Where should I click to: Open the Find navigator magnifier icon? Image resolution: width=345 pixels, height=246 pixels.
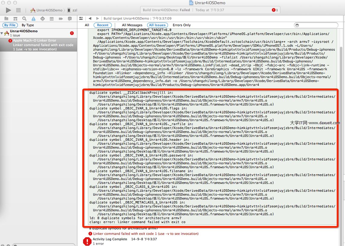tap(24, 19)
